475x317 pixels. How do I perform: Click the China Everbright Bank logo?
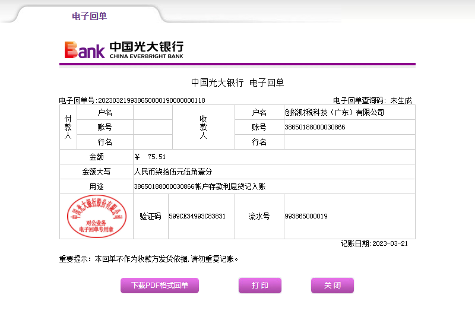(x=124, y=50)
